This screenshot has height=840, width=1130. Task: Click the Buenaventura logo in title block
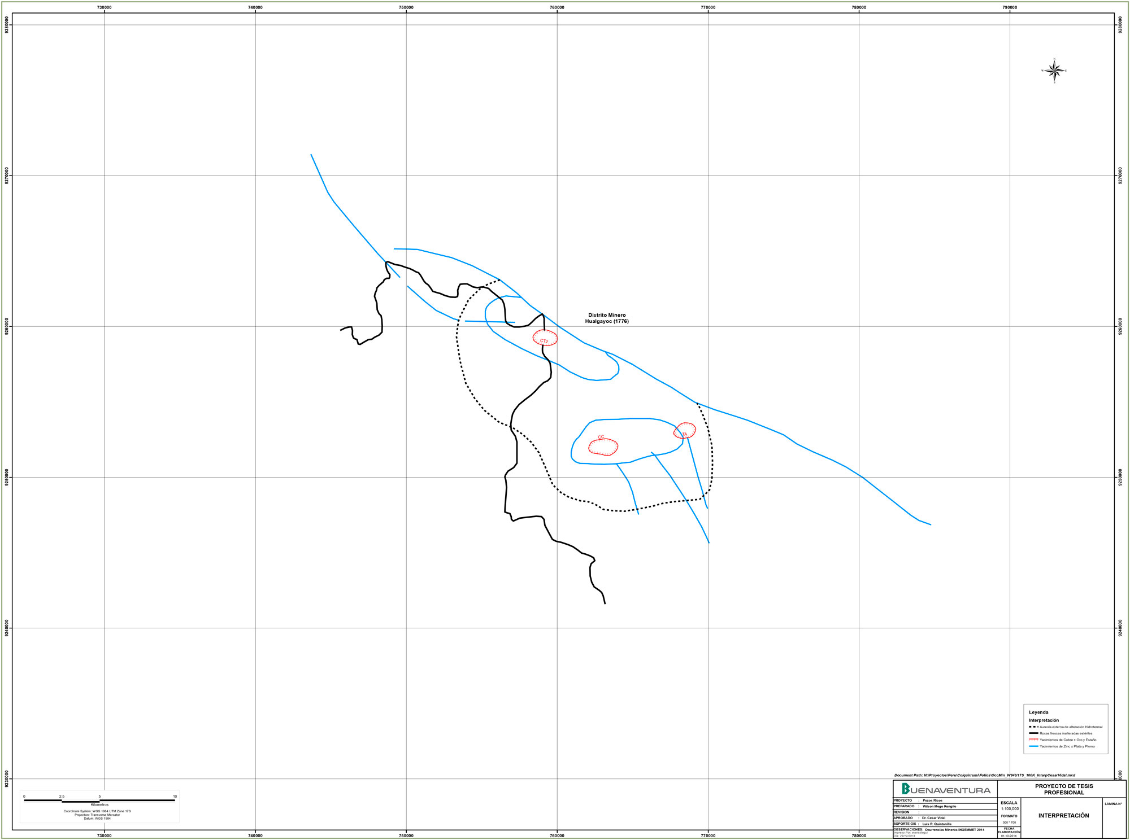tap(946, 789)
